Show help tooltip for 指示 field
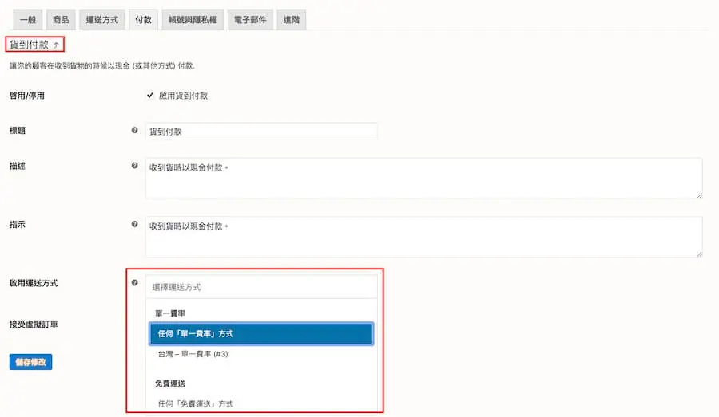Image resolution: width=719 pixels, height=417 pixels. tap(134, 224)
